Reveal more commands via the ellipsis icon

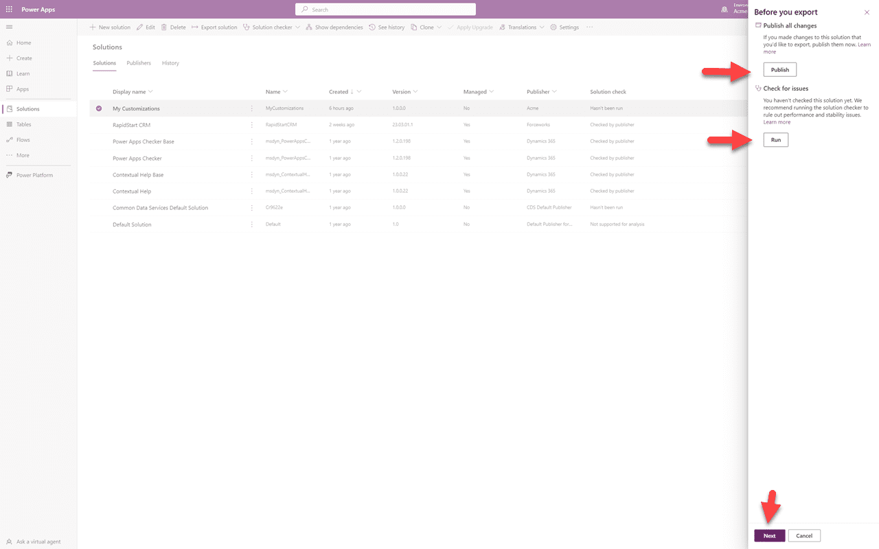point(589,27)
